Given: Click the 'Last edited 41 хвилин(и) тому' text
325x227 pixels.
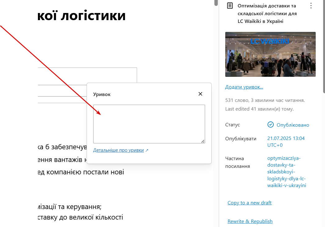Looking at the screenshot, I should click(259, 109).
